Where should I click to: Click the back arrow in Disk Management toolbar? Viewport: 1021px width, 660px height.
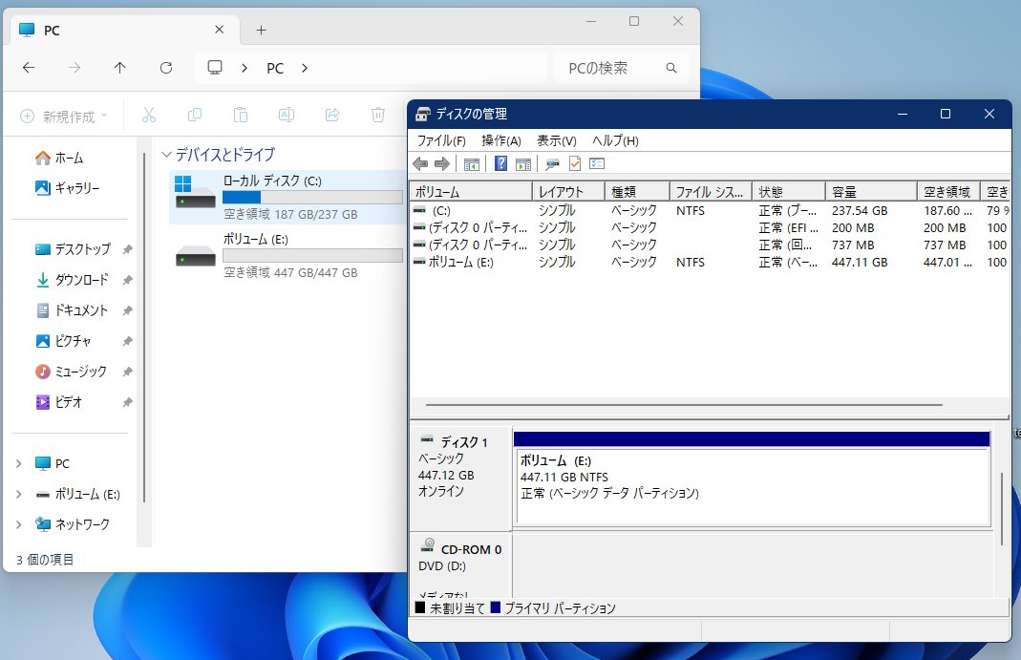pyautogui.click(x=420, y=164)
